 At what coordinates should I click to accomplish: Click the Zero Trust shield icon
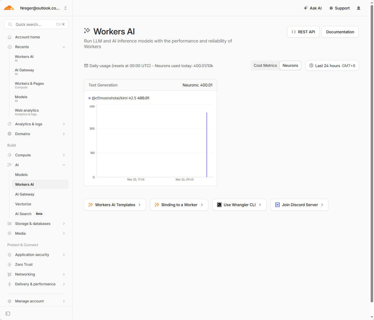tap(10, 265)
